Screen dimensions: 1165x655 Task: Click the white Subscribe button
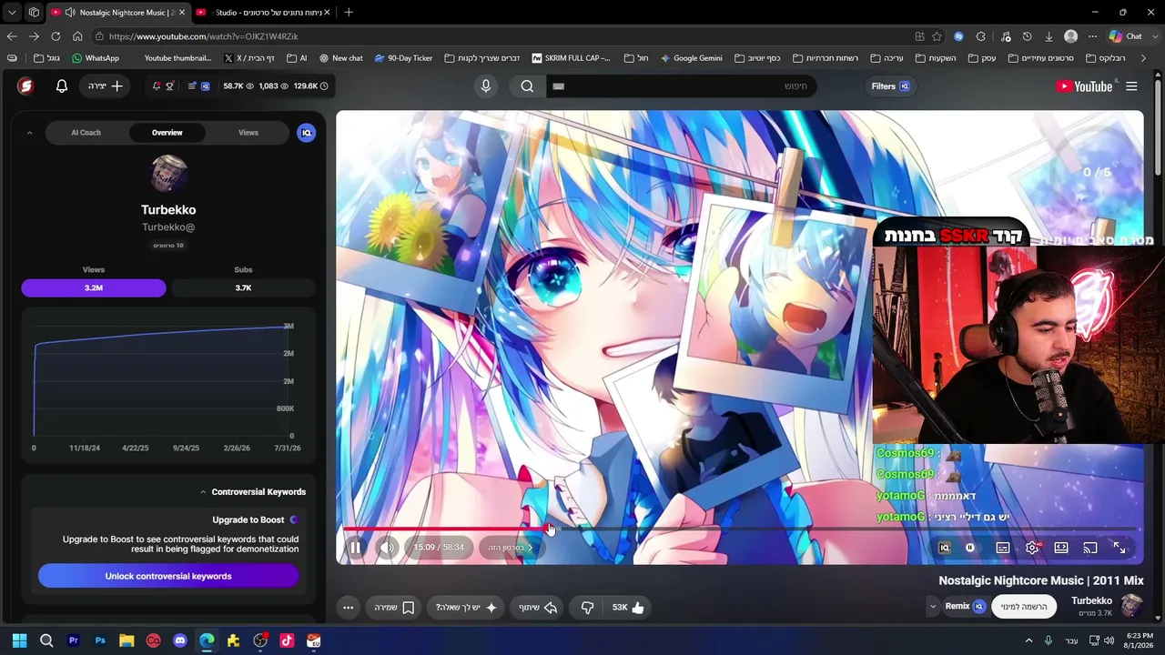(1024, 607)
